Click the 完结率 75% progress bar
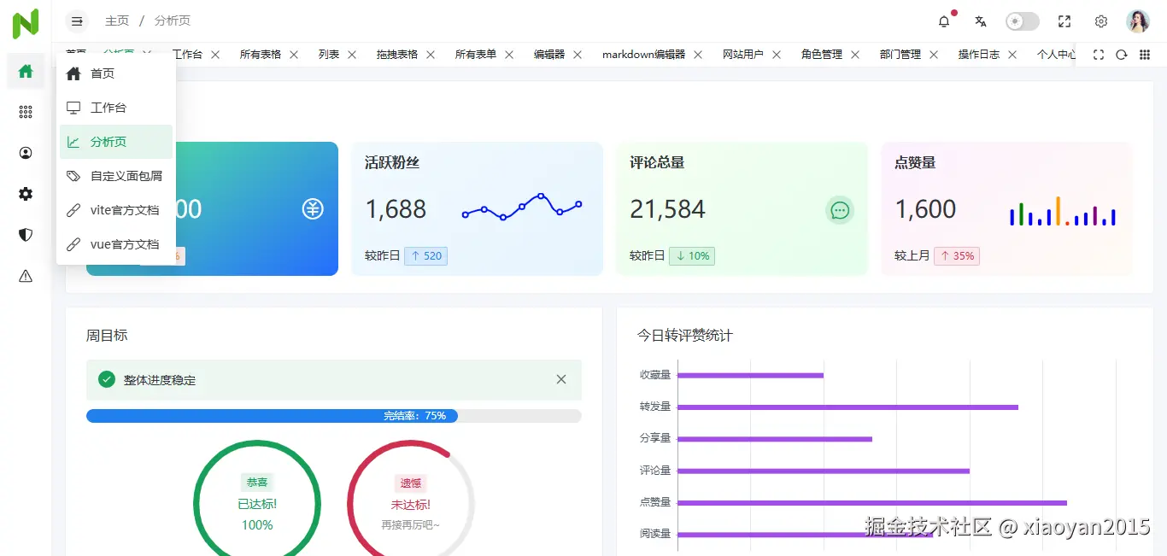The width and height of the screenshot is (1167, 556). point(334,416)
